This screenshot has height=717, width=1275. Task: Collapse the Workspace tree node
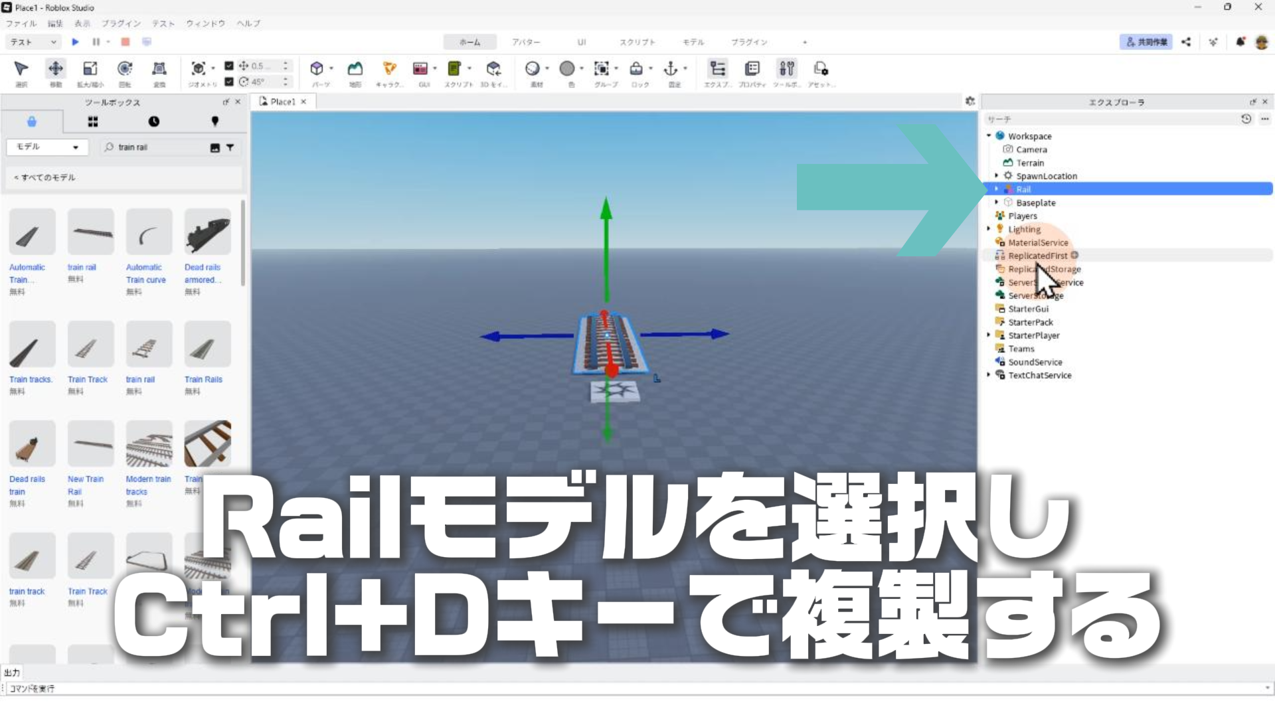tap(989, 136)
